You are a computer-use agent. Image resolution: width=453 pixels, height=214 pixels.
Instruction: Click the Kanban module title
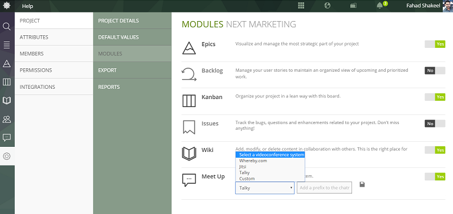[x=212, y=97]
